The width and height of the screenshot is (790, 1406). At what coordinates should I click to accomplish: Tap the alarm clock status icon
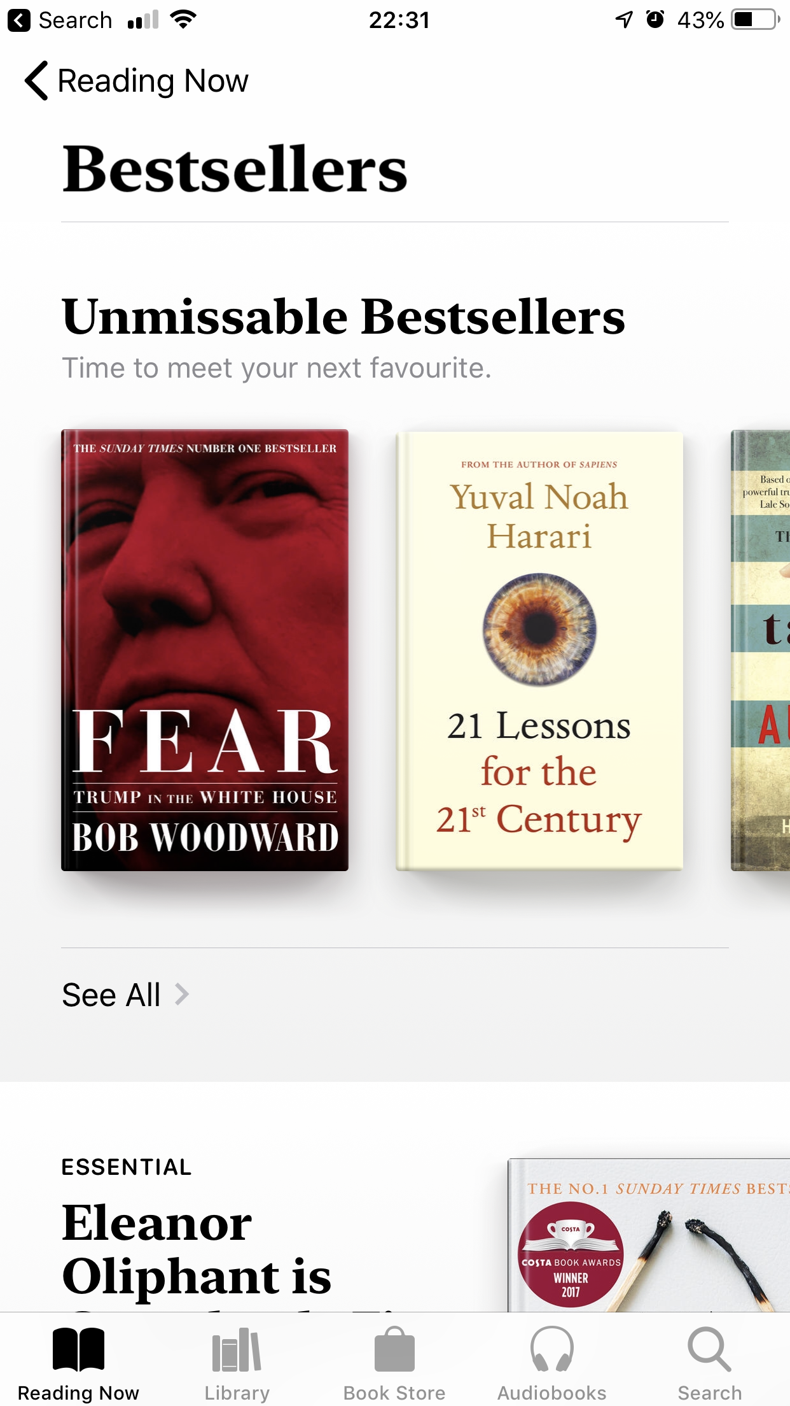click(x=655, y=20)
